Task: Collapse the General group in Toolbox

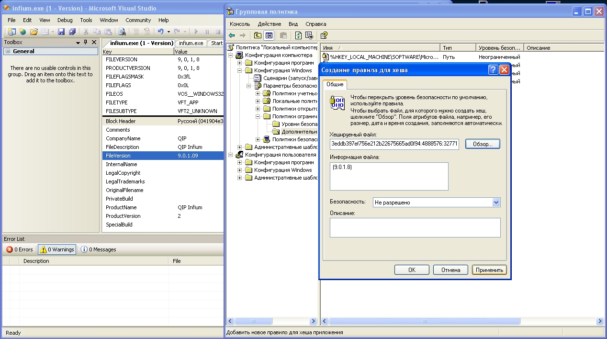Action: (8, 51)
